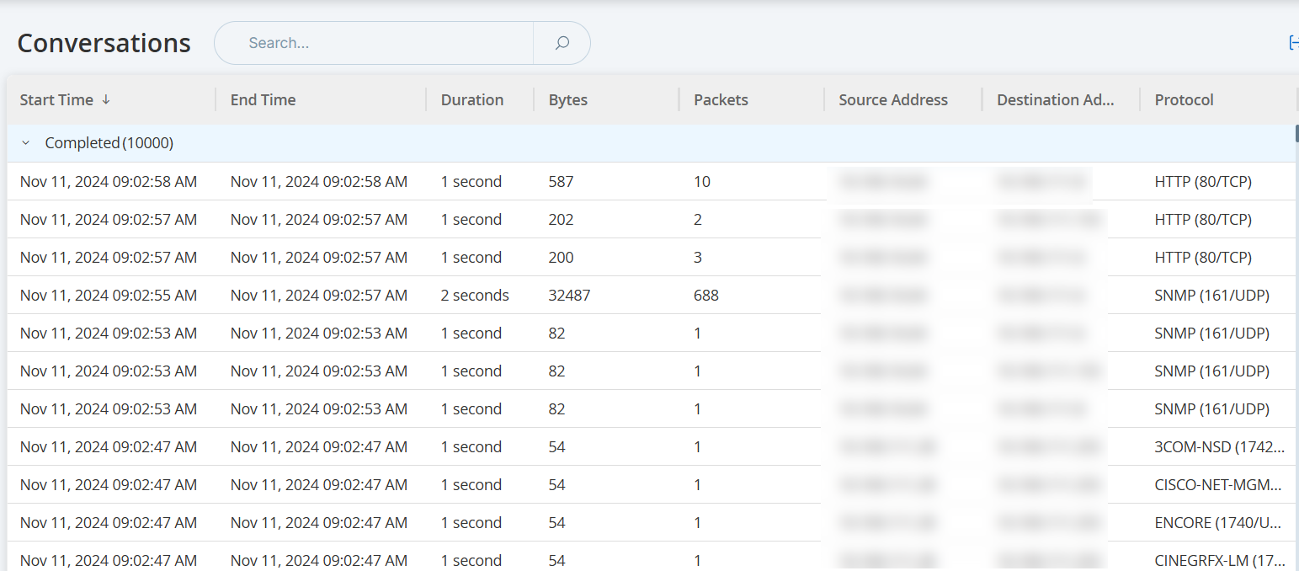Screen dimensions: 1299x571
Task: Collapse the Completed (10000) group chevron
Action: point(26,143)
